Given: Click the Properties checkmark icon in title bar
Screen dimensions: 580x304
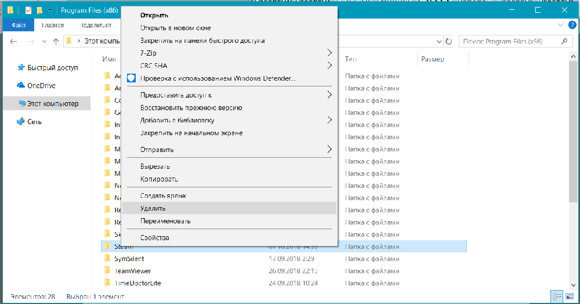Looking at the screenshot, I should 28,10.
